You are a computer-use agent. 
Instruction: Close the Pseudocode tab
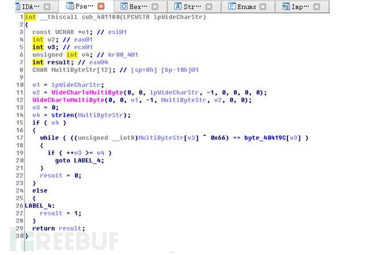pos(101,6)
